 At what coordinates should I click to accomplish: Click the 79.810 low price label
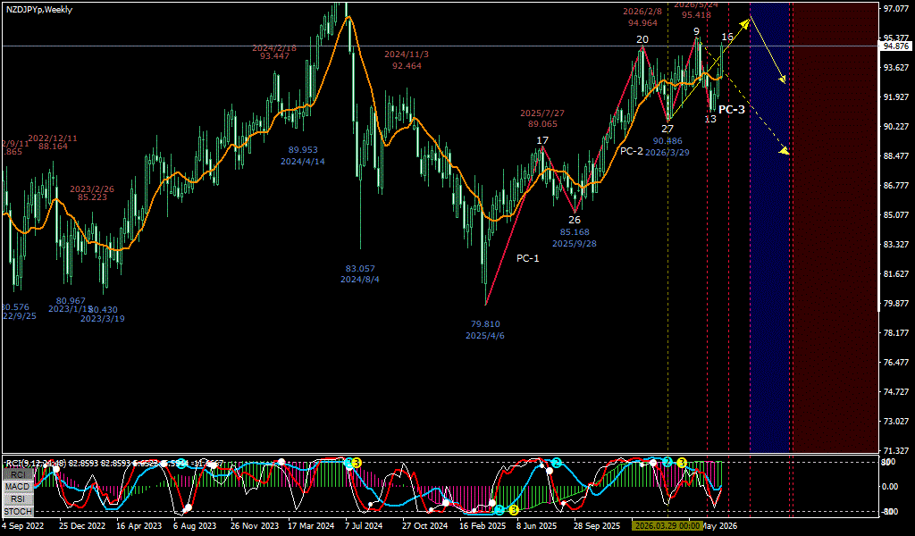coord(485,324)
